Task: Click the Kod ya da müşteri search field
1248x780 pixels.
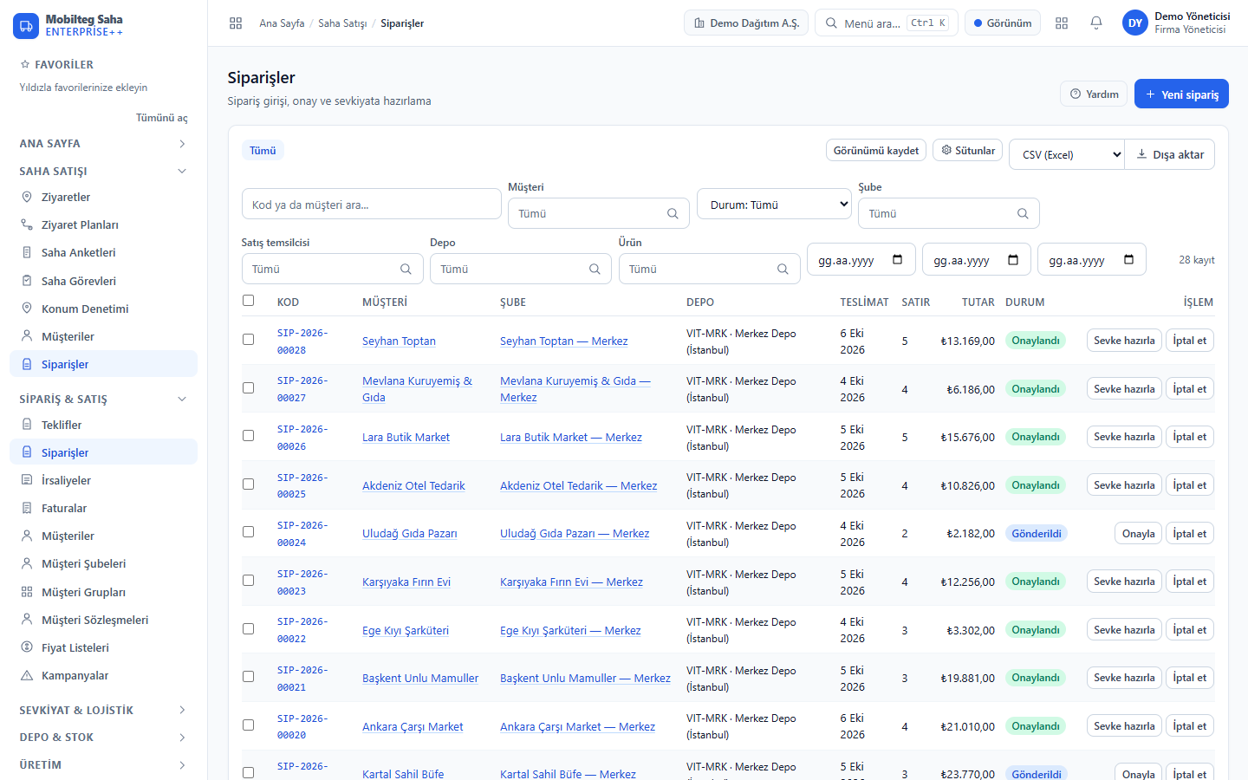Action: [371, 205]
